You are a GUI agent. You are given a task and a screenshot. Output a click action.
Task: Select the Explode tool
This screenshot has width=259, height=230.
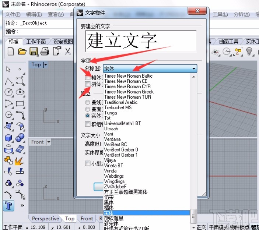tap(20, 161)
